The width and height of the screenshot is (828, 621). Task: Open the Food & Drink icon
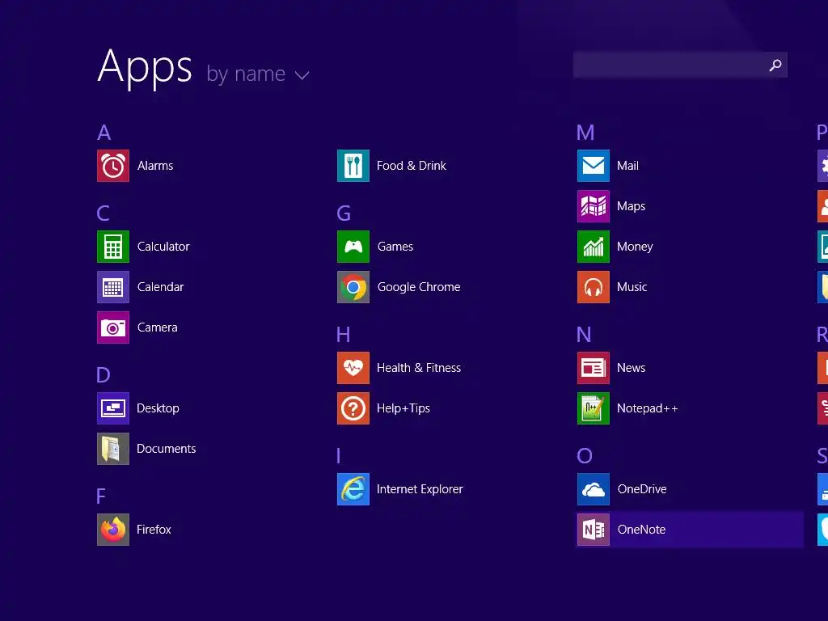click(353, 166)
